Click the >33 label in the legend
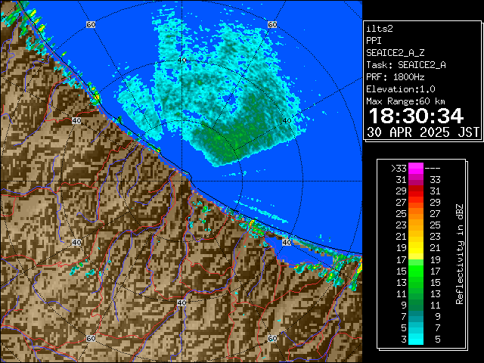 [399, 169]
